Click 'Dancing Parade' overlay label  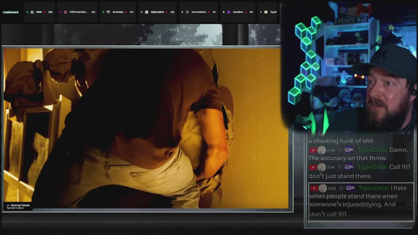pyautogui.click(x=20, y=205)
